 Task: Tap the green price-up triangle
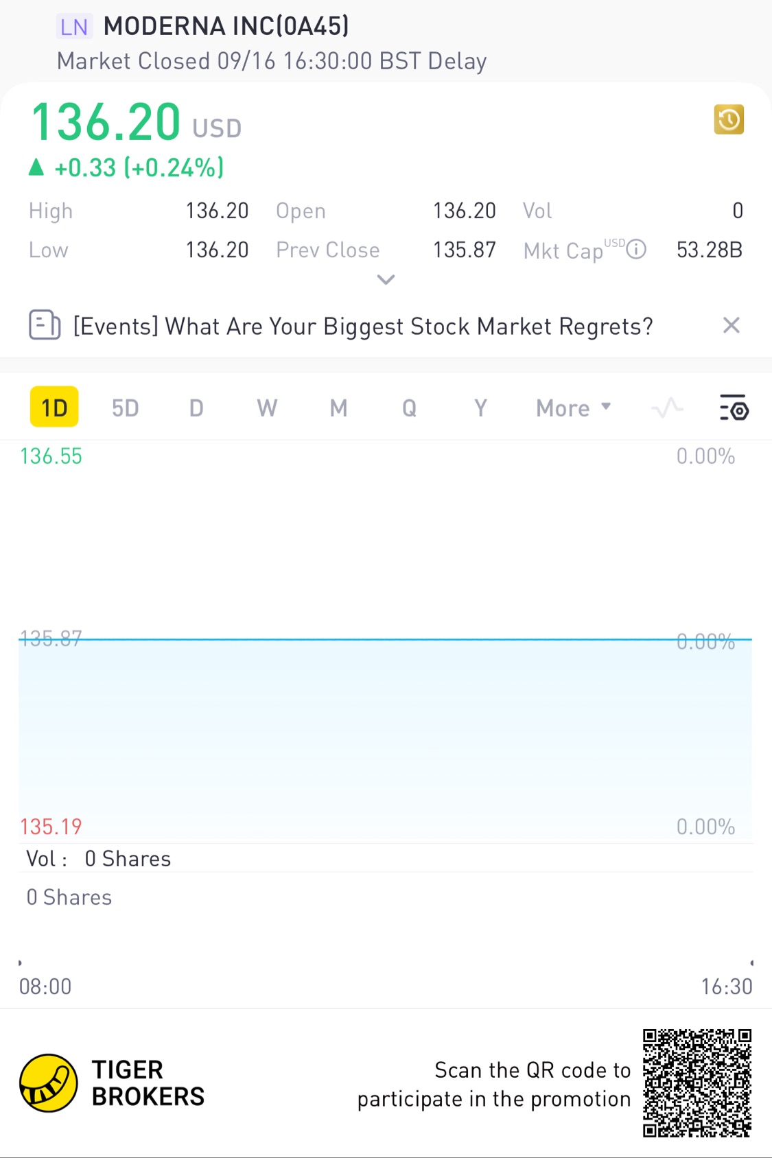[36, 167]
